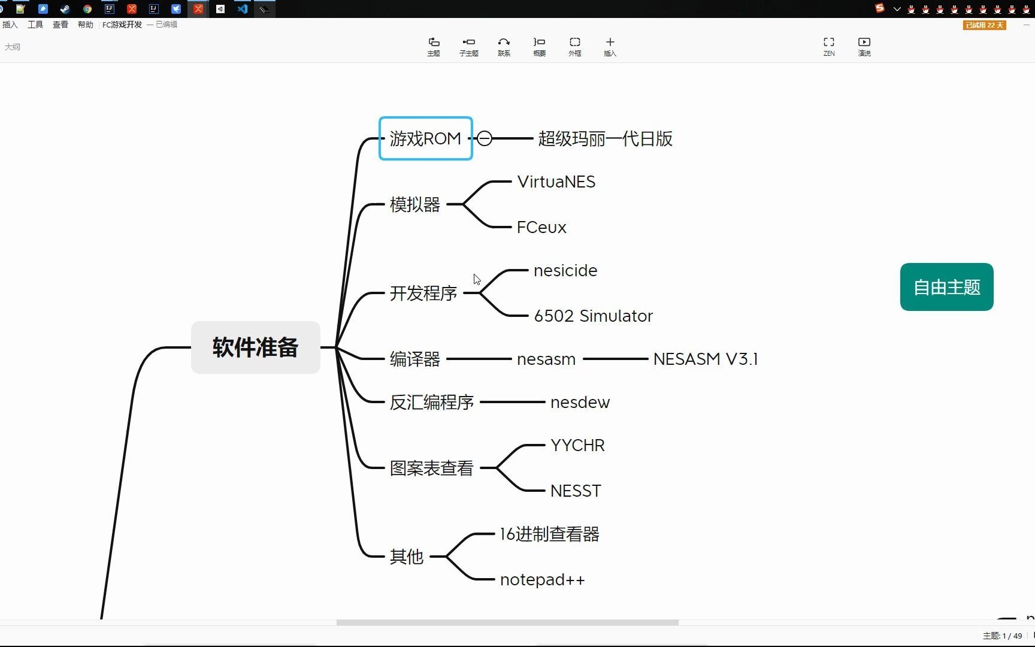This screenshot has height=647, width=1035.
Task: Start the 演说 presentation mode
Action: (864, 47)
